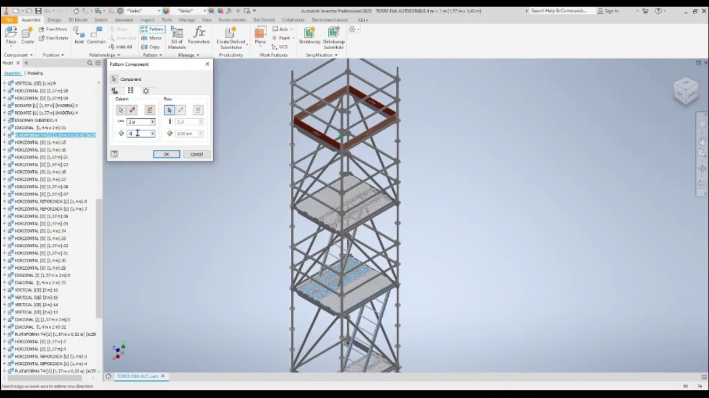Image resolution: width=709 pixels, height=398 pixels.
Task: Toggle Row direction select arrow
Action: click(x=169, y=110)
